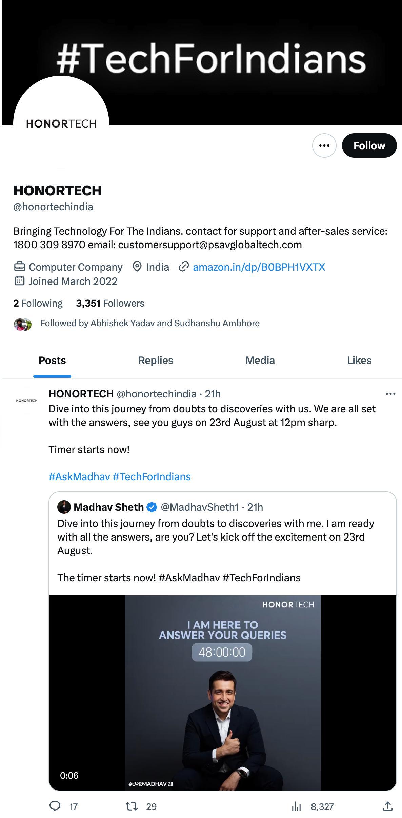Viewport: 402px width, 818px height.
Task: Open profile more options ellipsis button
Action: 324,145
